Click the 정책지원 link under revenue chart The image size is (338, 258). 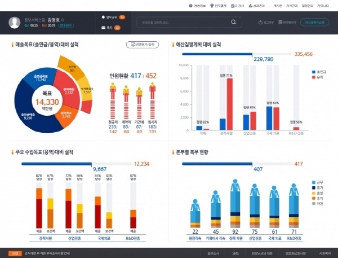46,239
